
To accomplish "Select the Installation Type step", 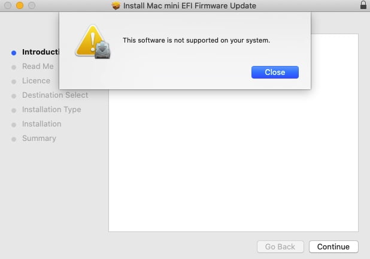I will (51, 110).
